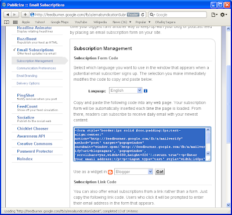The image size is (232, 215).
Task: Open Headline Animator in the sidebar
Action: pos(34,28)
